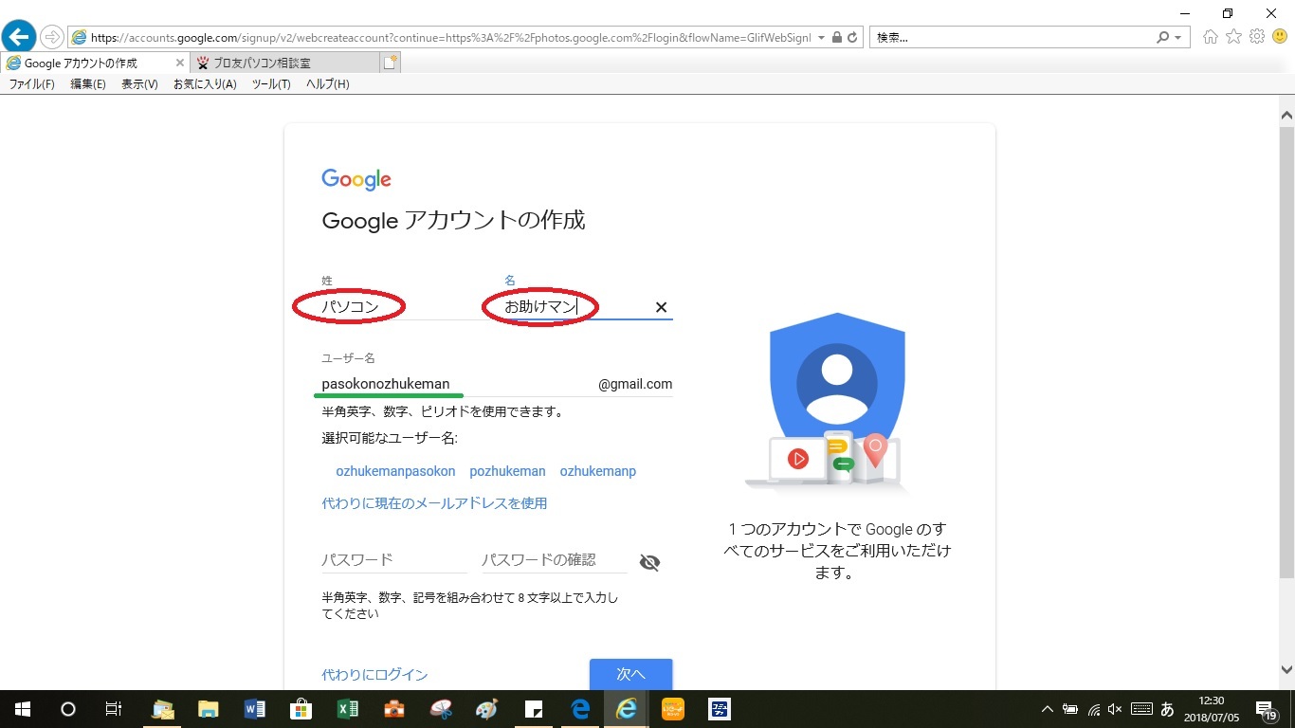Click the battery power tray icon
This screenshot has width=1295, height=728.
coord(1070,709)
